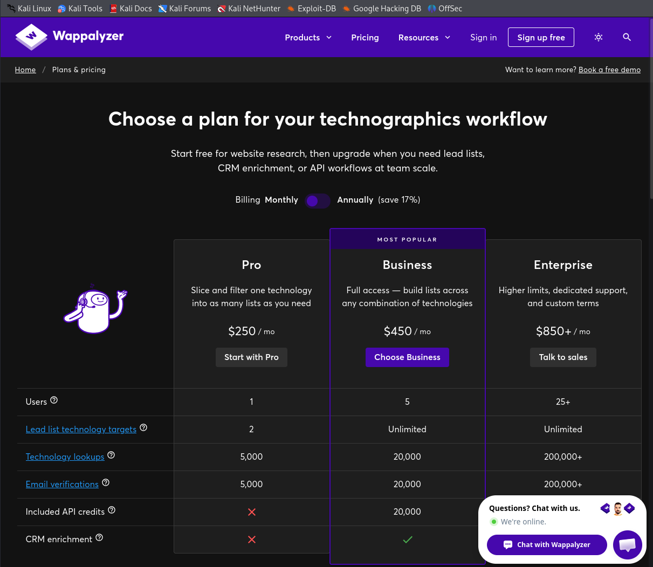Click Sign up free button

click(541, 37)
